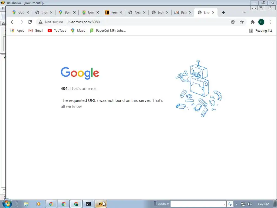Expand the tab search chevron
277x208 pixels.
tap(245, 12)
